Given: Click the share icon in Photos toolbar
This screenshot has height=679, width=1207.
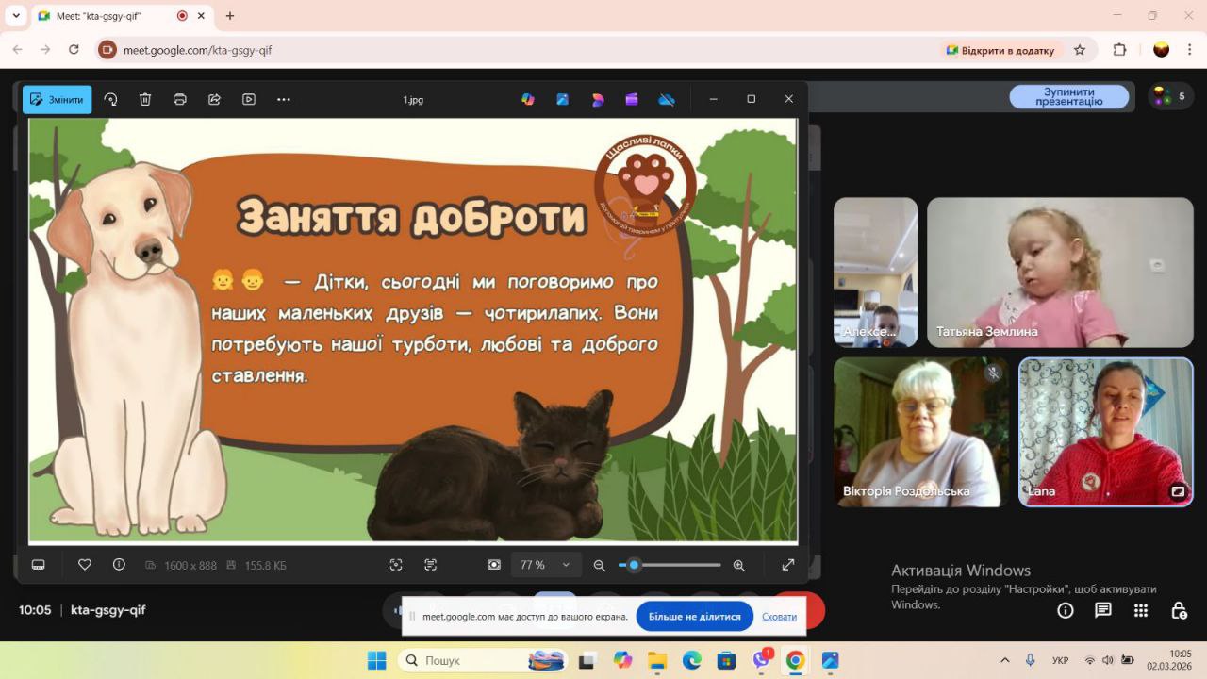Looking at the screenshot, I should coord(214,99).
